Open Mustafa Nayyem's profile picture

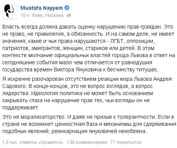(x=10, y=12)
